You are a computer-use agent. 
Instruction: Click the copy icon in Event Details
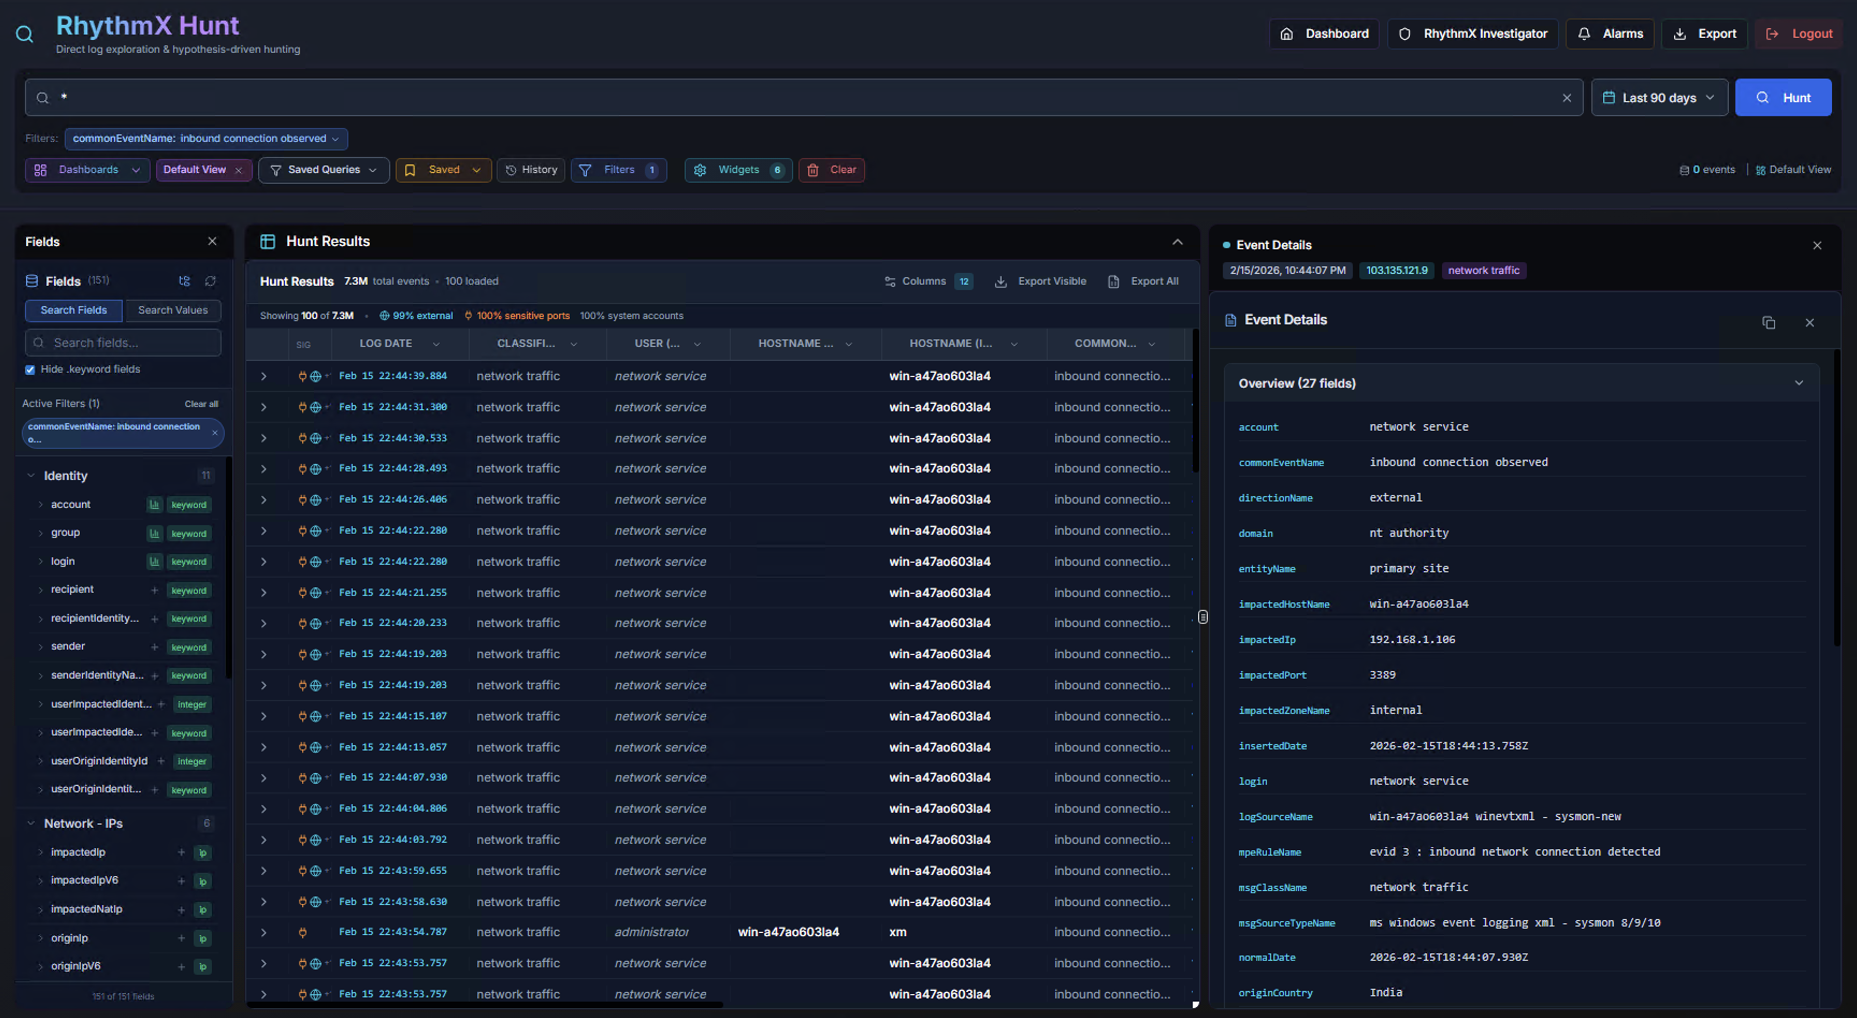1768,322
